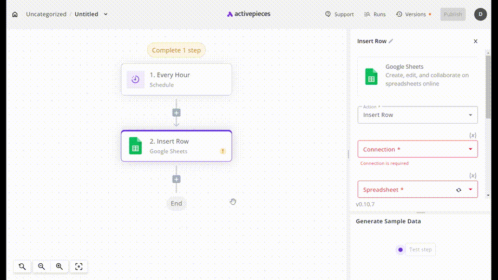Click the Google Sheets icon in step 2

coord(135,146)
